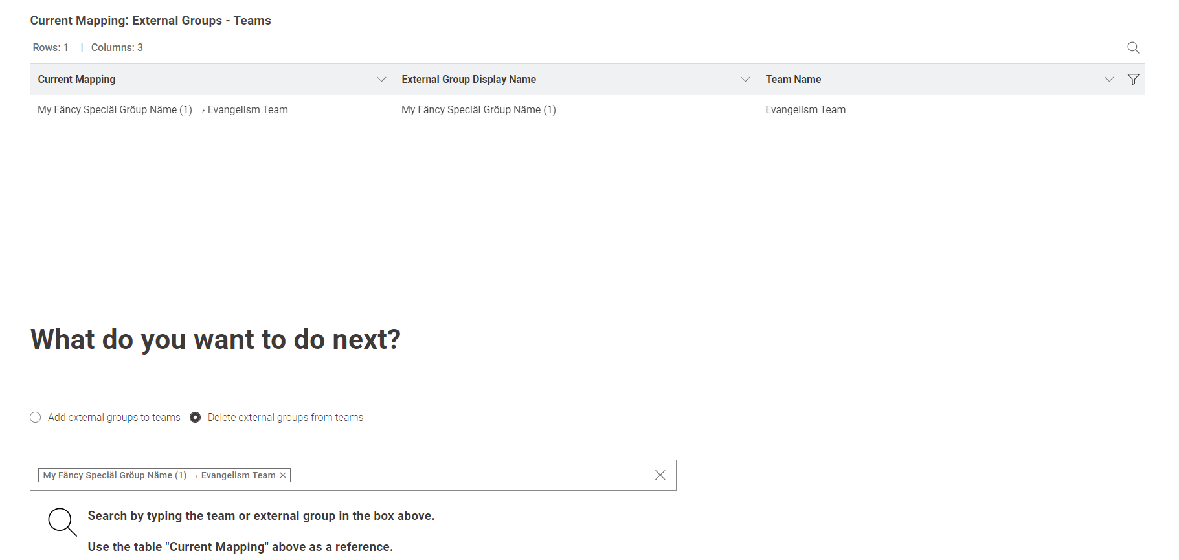Expand the Current Mapping column dropdown chevron

(x=381, y=80)
